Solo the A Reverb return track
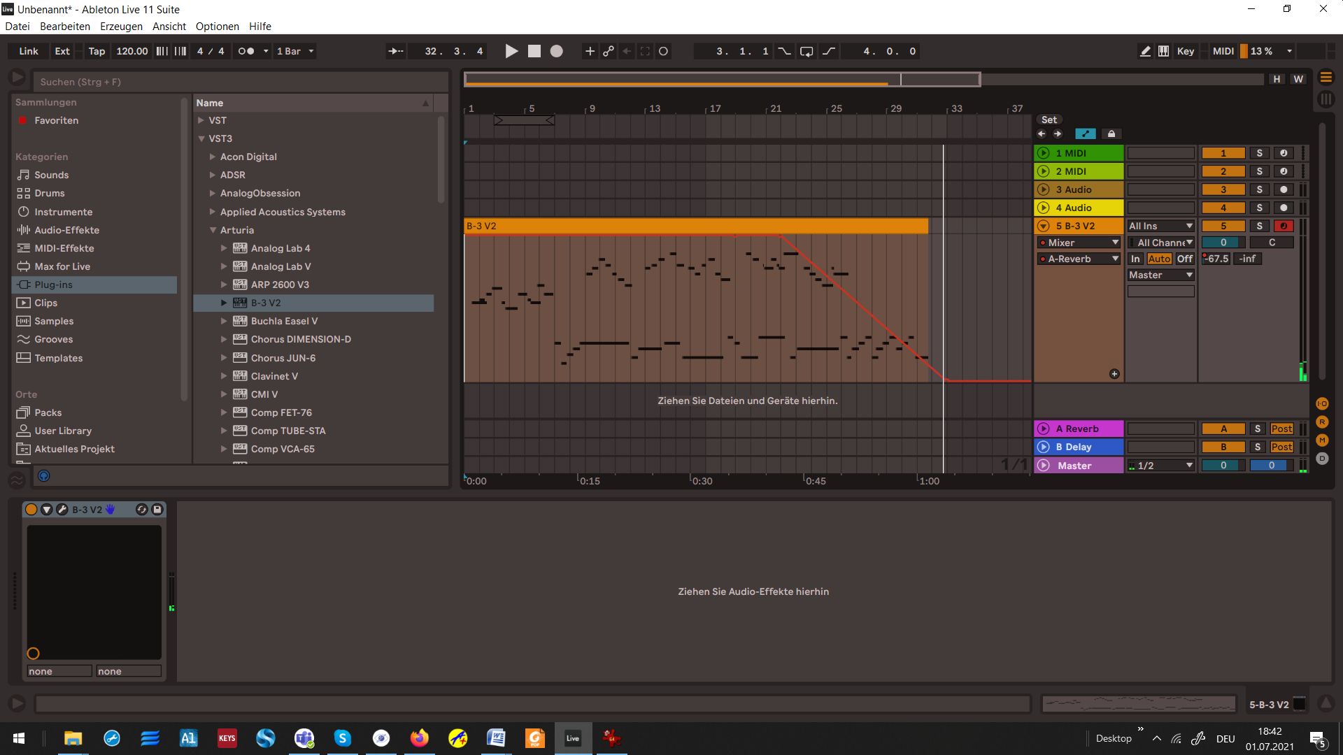Screen dimensions: 1343x755 click(x=1258, y=429)
